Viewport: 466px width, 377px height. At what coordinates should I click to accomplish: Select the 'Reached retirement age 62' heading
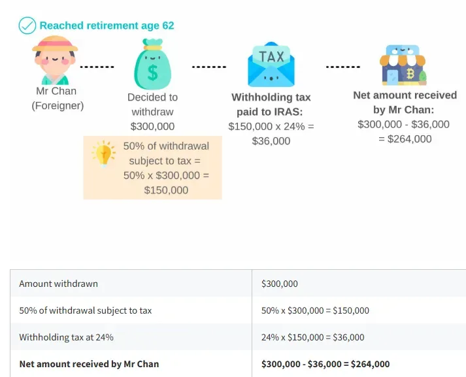(107, 25)
